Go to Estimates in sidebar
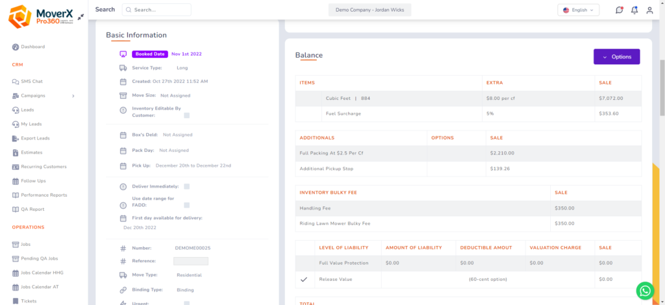 click(x=31, y=152)
